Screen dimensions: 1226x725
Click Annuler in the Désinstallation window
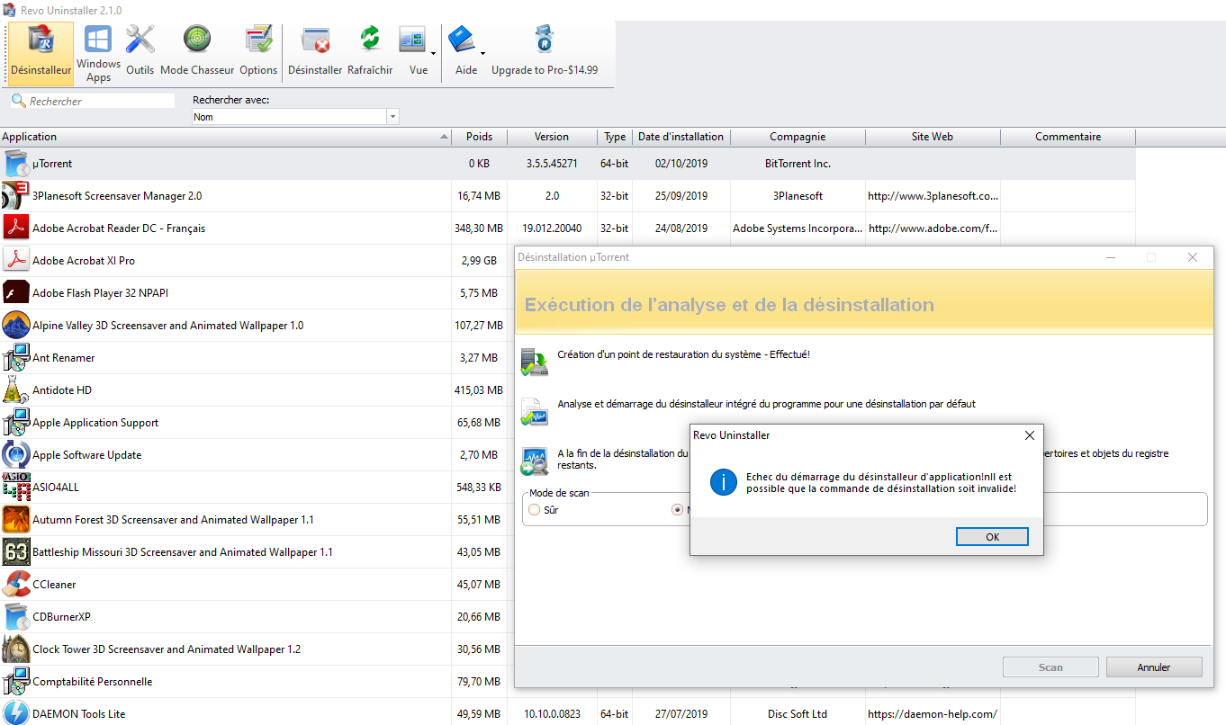1154,667
